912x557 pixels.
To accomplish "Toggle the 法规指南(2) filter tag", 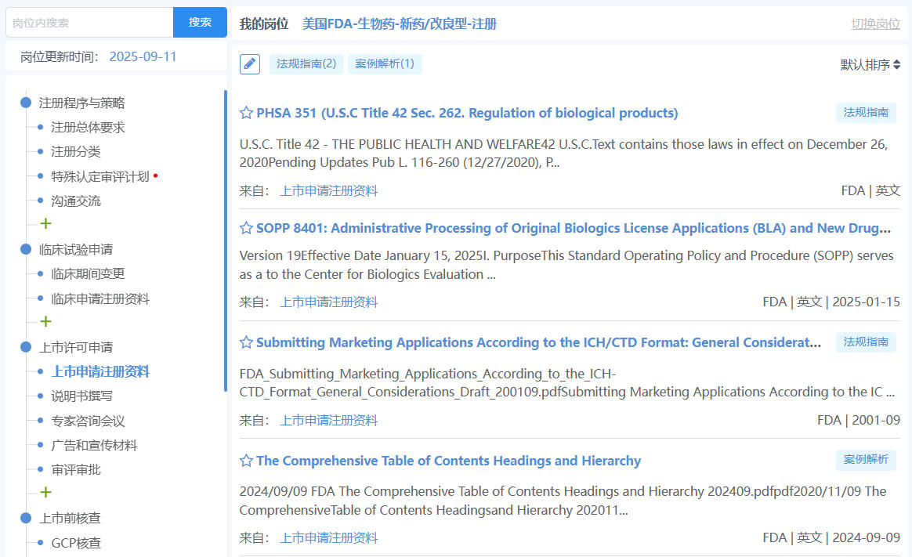I will (306, 64).
